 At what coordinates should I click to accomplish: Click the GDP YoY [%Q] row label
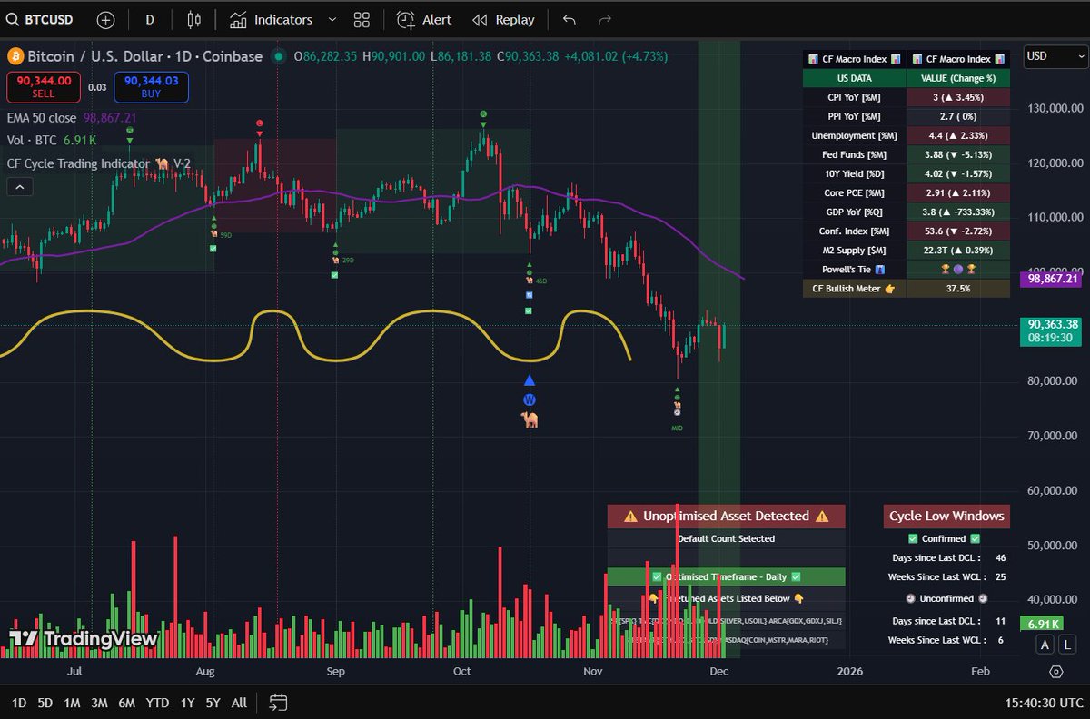click(855, 212)
